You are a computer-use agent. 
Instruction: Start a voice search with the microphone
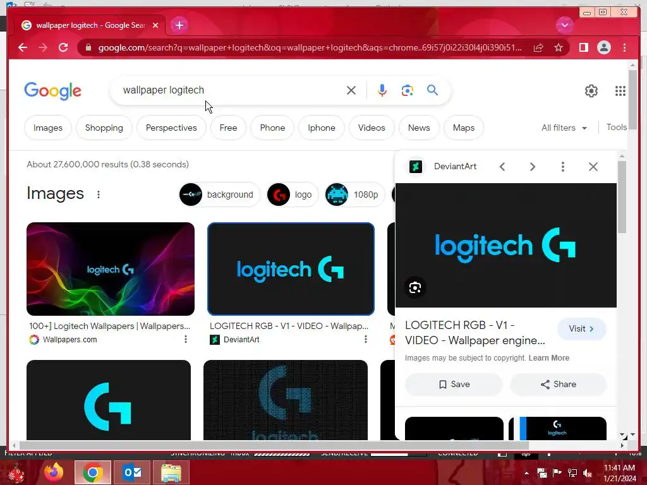382,90
